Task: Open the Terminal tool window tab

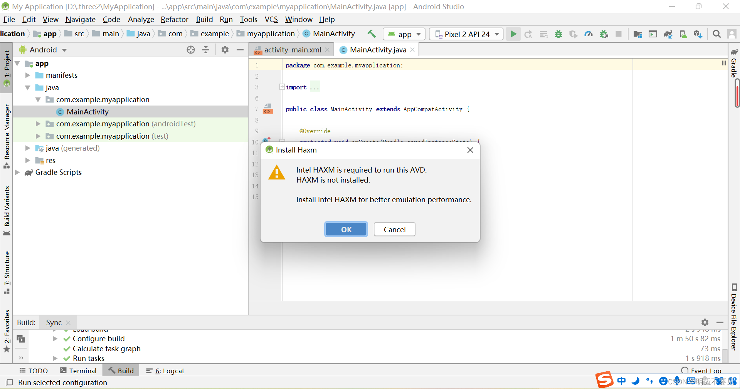Action: 78,371
